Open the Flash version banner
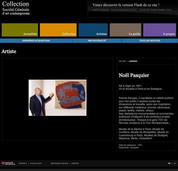Screen dimensions: 178x171 pos(133,9)
